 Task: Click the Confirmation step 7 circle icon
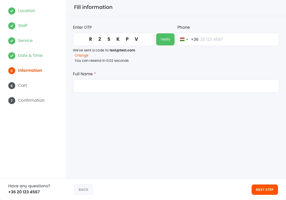click(x=11, y=101)
